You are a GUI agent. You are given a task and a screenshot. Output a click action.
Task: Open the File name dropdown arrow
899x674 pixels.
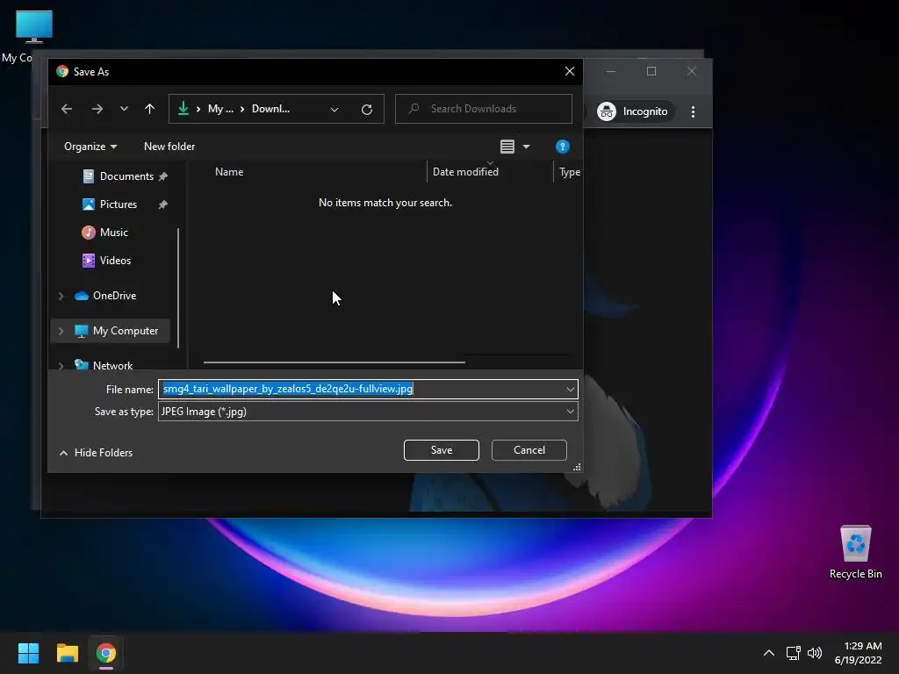pyautogui.click(x=571, y=389)
